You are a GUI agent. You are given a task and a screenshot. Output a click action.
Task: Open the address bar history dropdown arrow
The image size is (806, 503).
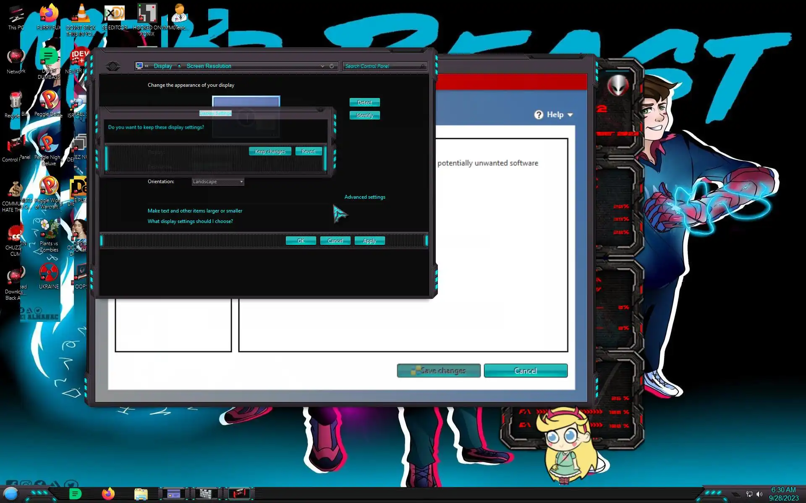(322, 66)
